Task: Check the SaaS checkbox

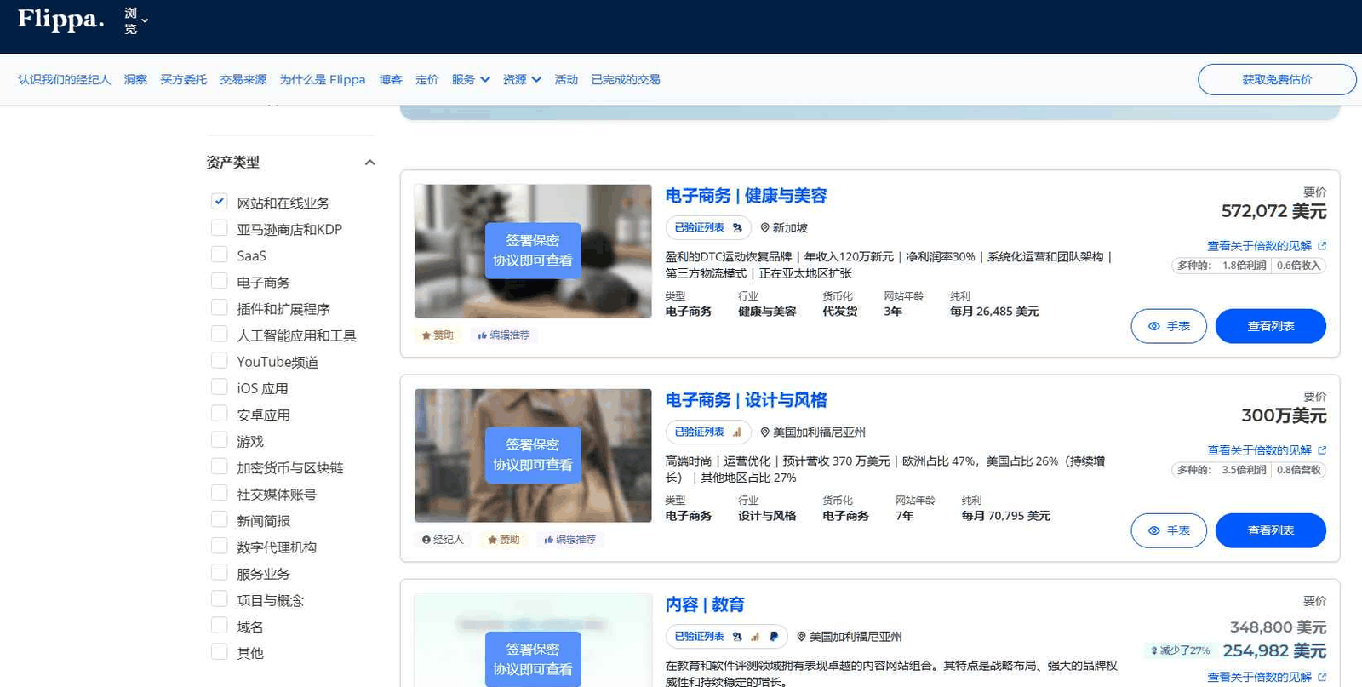Action: coord(219,255)
